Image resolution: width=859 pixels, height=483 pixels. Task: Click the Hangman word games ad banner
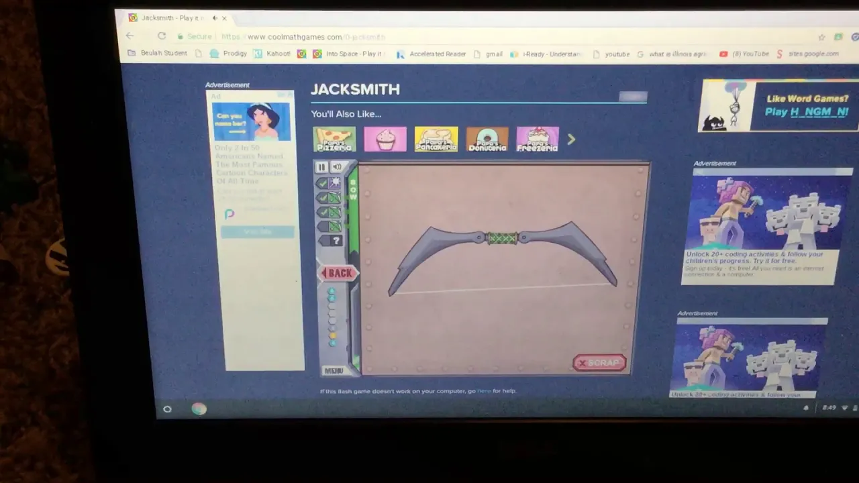[778, 105]
